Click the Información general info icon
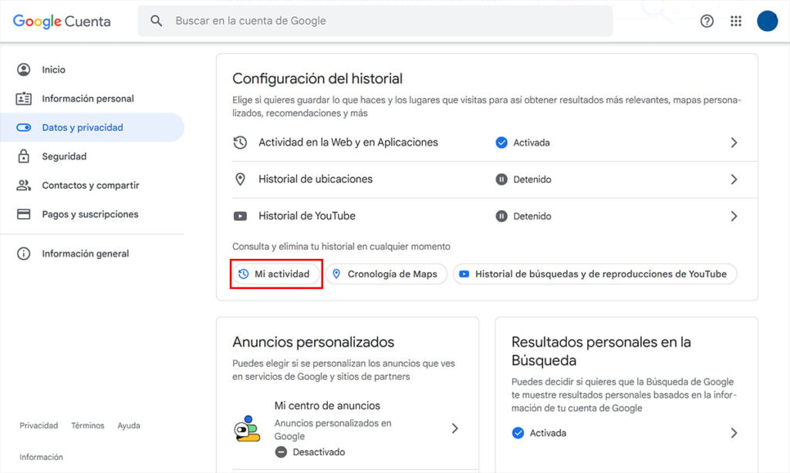790x473 pixels. click(x=24, y=253)
